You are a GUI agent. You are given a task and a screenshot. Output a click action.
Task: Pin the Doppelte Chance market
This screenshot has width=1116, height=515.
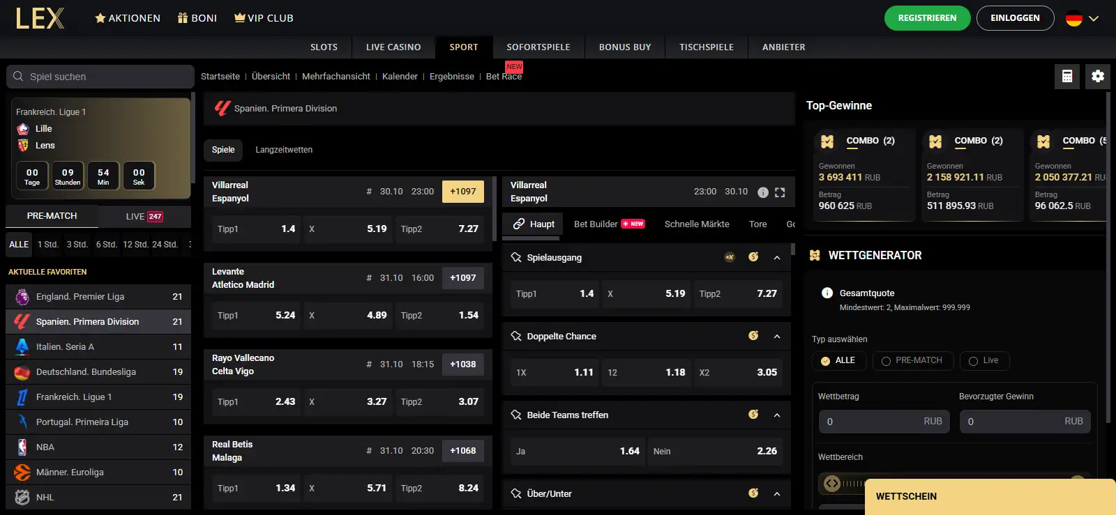coord(516,336)
